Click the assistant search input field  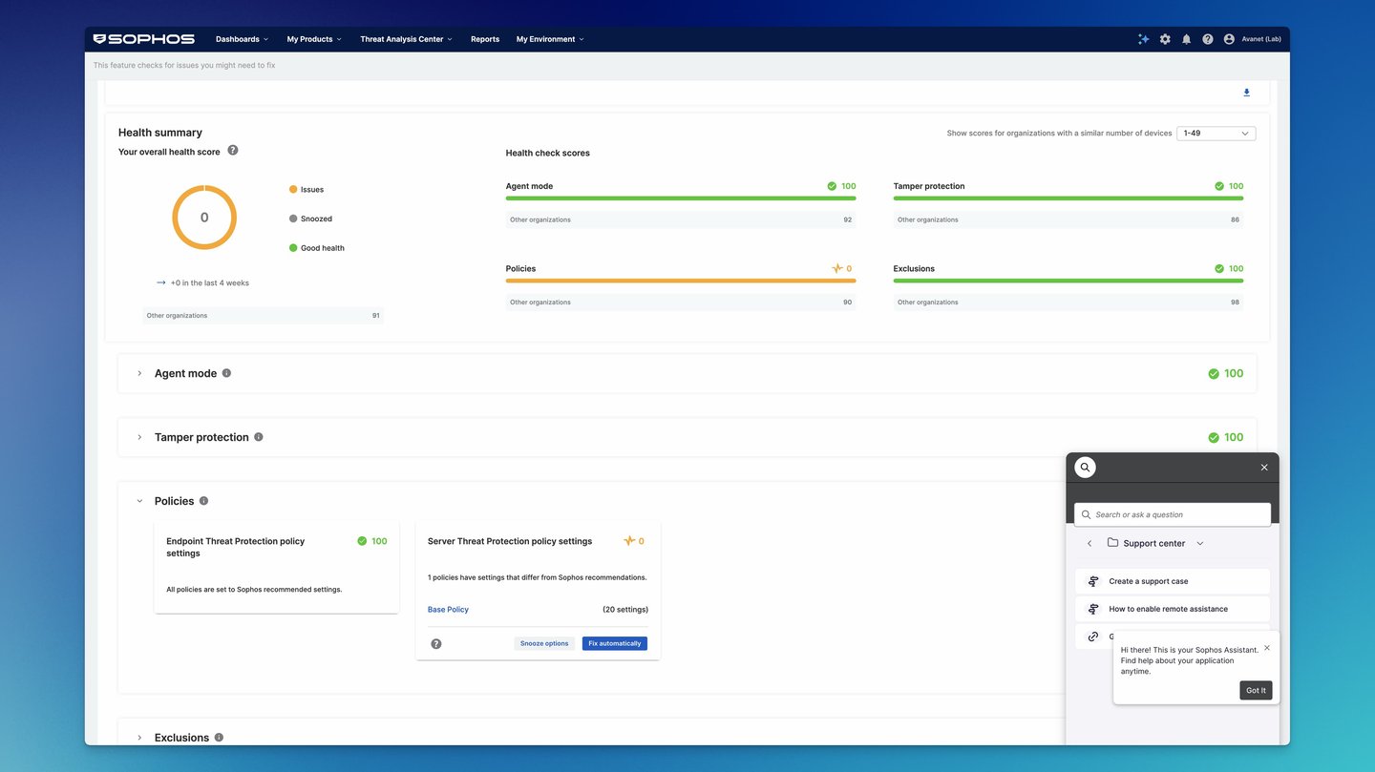point(1173,514)
